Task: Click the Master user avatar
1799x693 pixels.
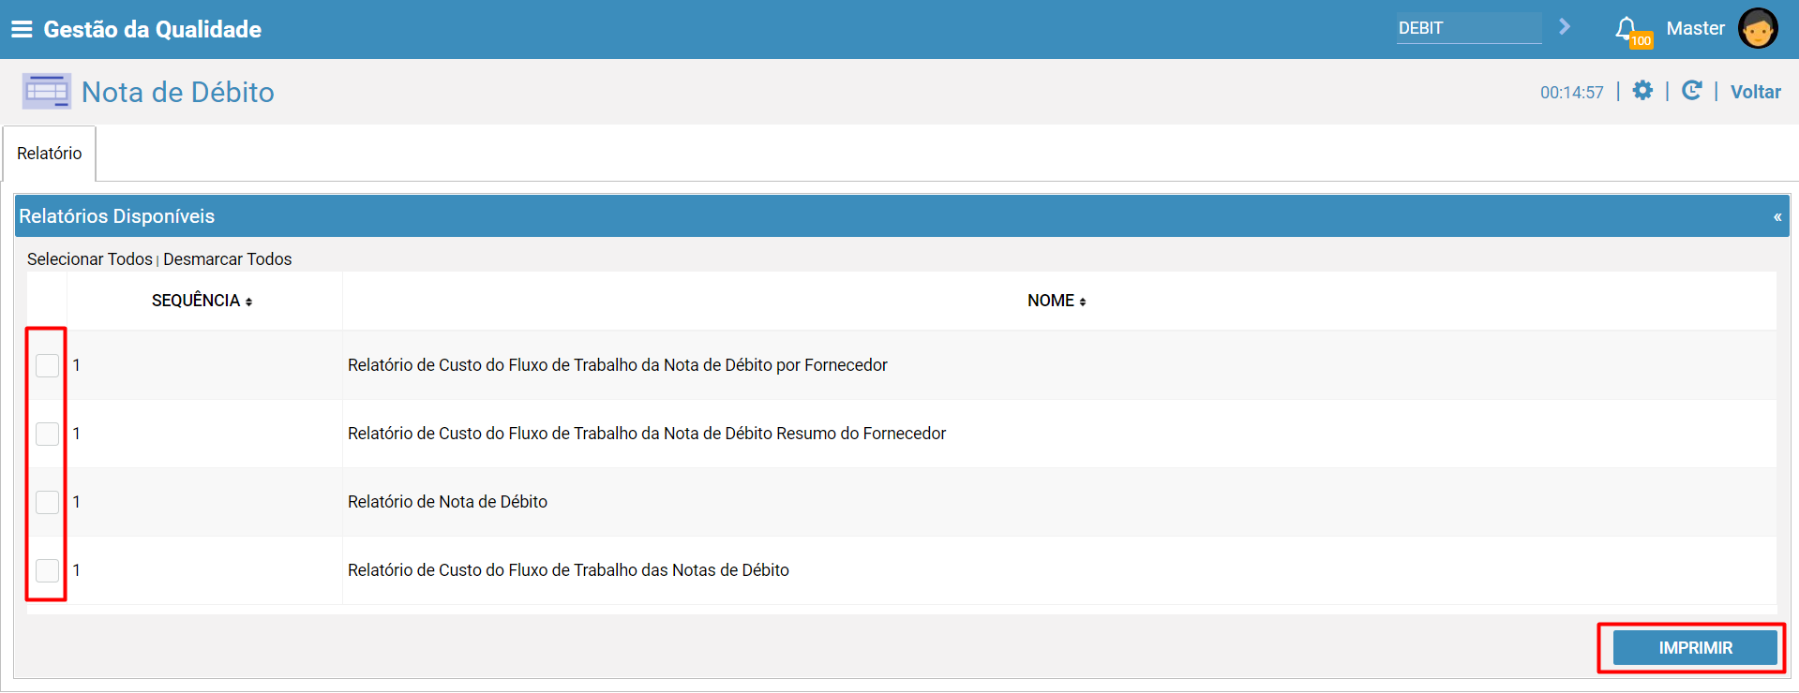Action: 1757,28
